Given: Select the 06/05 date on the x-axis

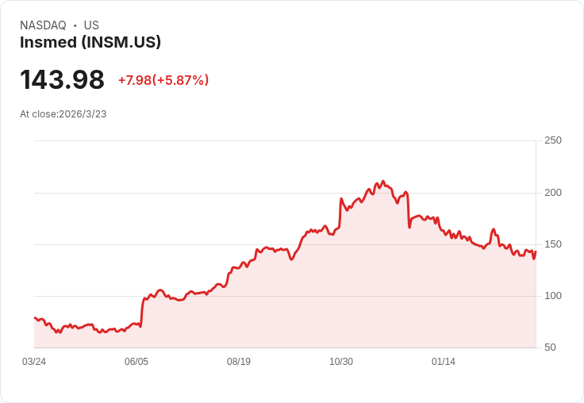Looking at the screenshot, I should point(136,361).
